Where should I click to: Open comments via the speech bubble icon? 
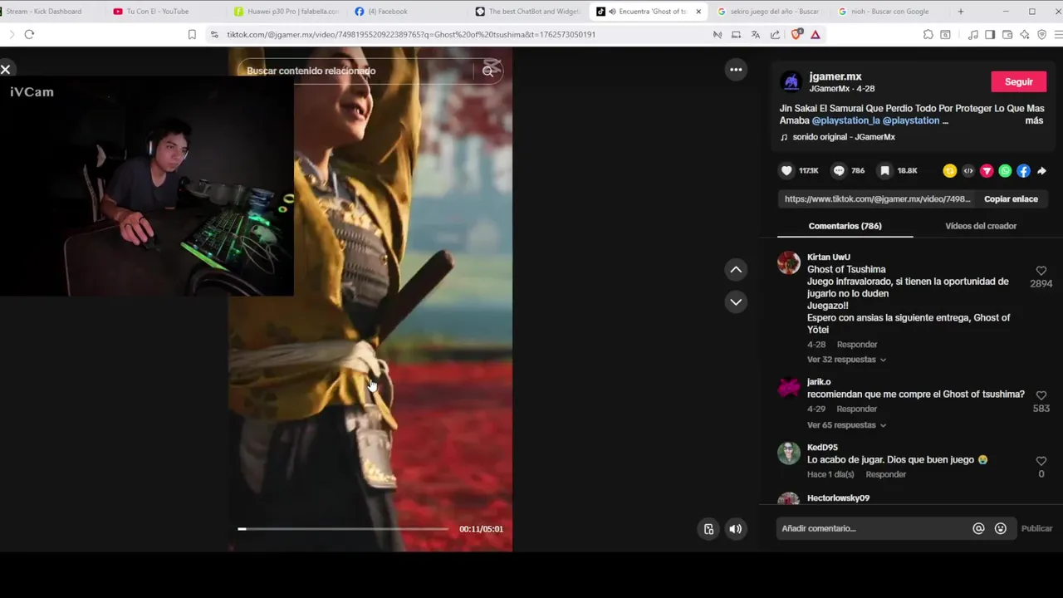839,170
